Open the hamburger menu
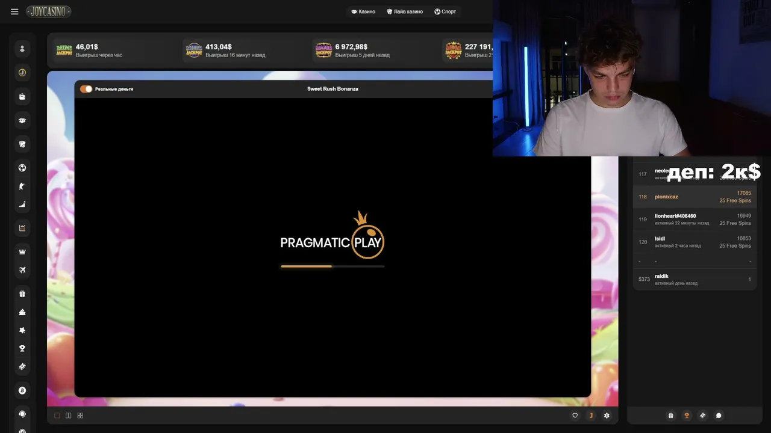The width and height of the screenshot is (771, 433). click(14, 11)
